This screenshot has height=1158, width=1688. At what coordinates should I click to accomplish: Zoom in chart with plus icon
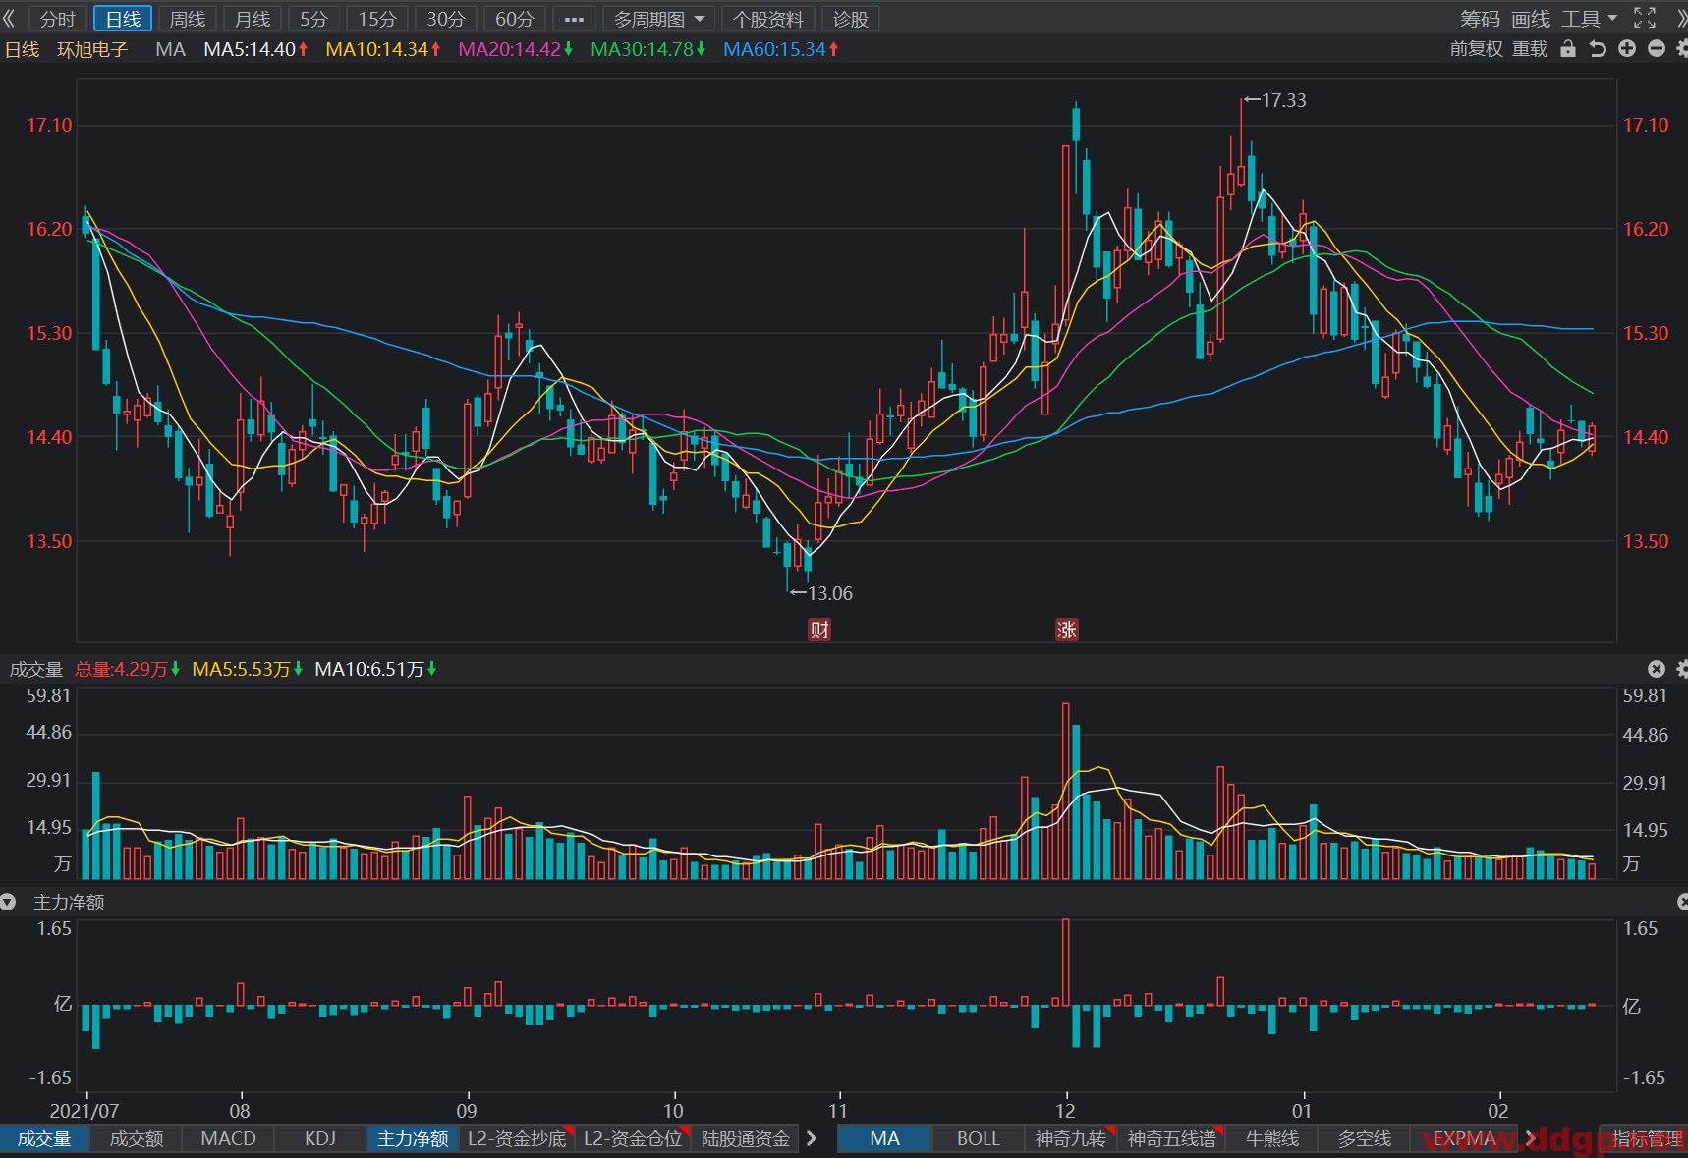point(1627,48)
